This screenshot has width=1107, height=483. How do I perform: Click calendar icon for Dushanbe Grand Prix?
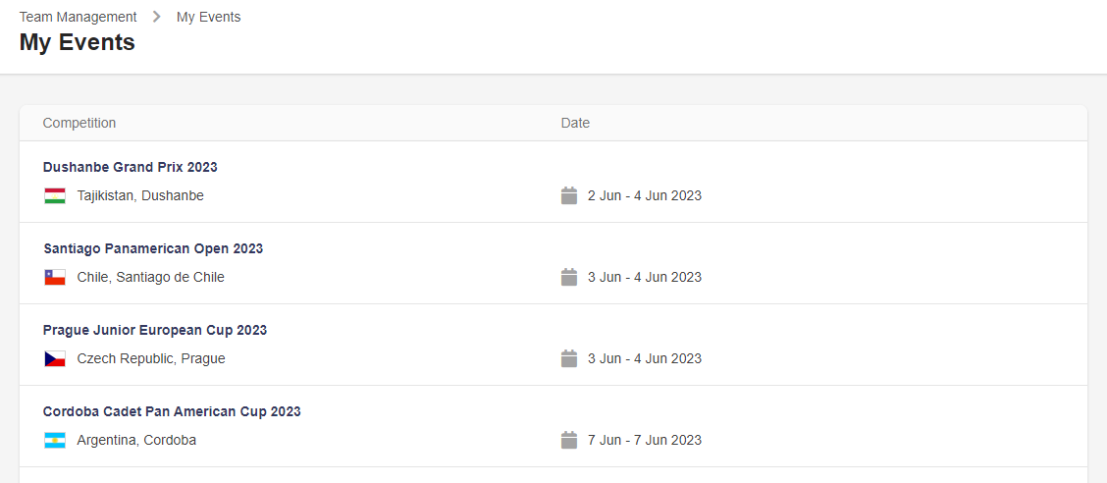click(569, 195)
